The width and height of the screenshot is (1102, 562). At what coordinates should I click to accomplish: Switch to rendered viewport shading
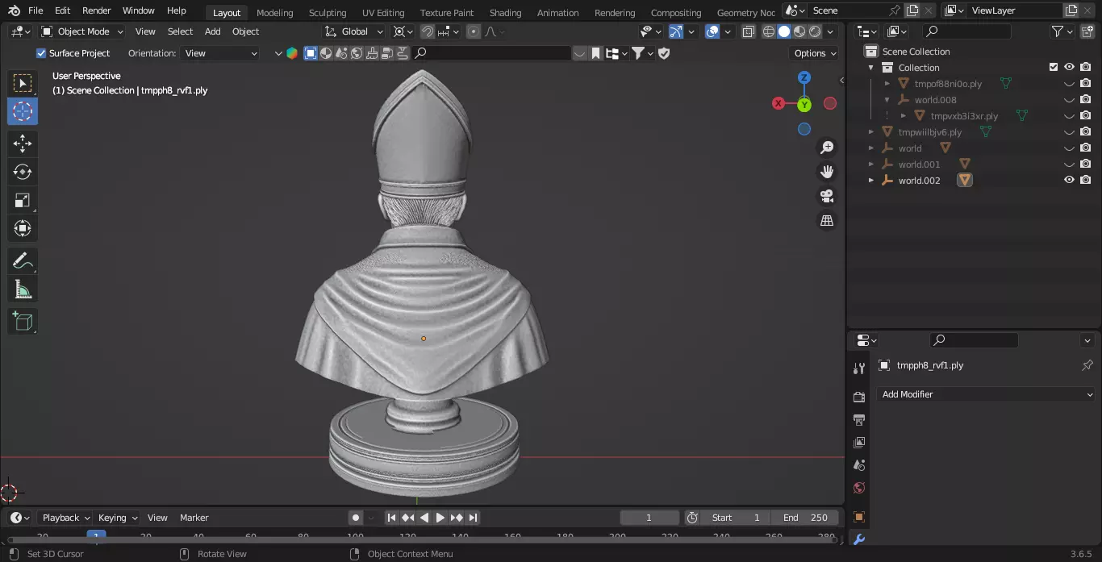(x=815, y=31)
